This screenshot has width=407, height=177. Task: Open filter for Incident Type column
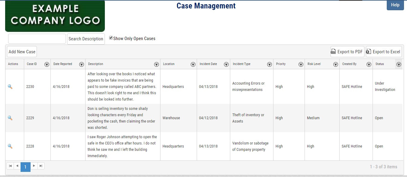[270, 64]
